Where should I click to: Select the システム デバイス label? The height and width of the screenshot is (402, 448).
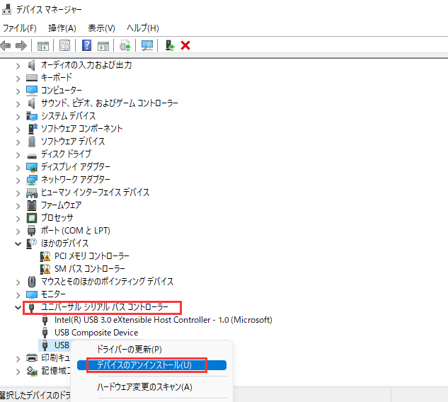(68, 115)
